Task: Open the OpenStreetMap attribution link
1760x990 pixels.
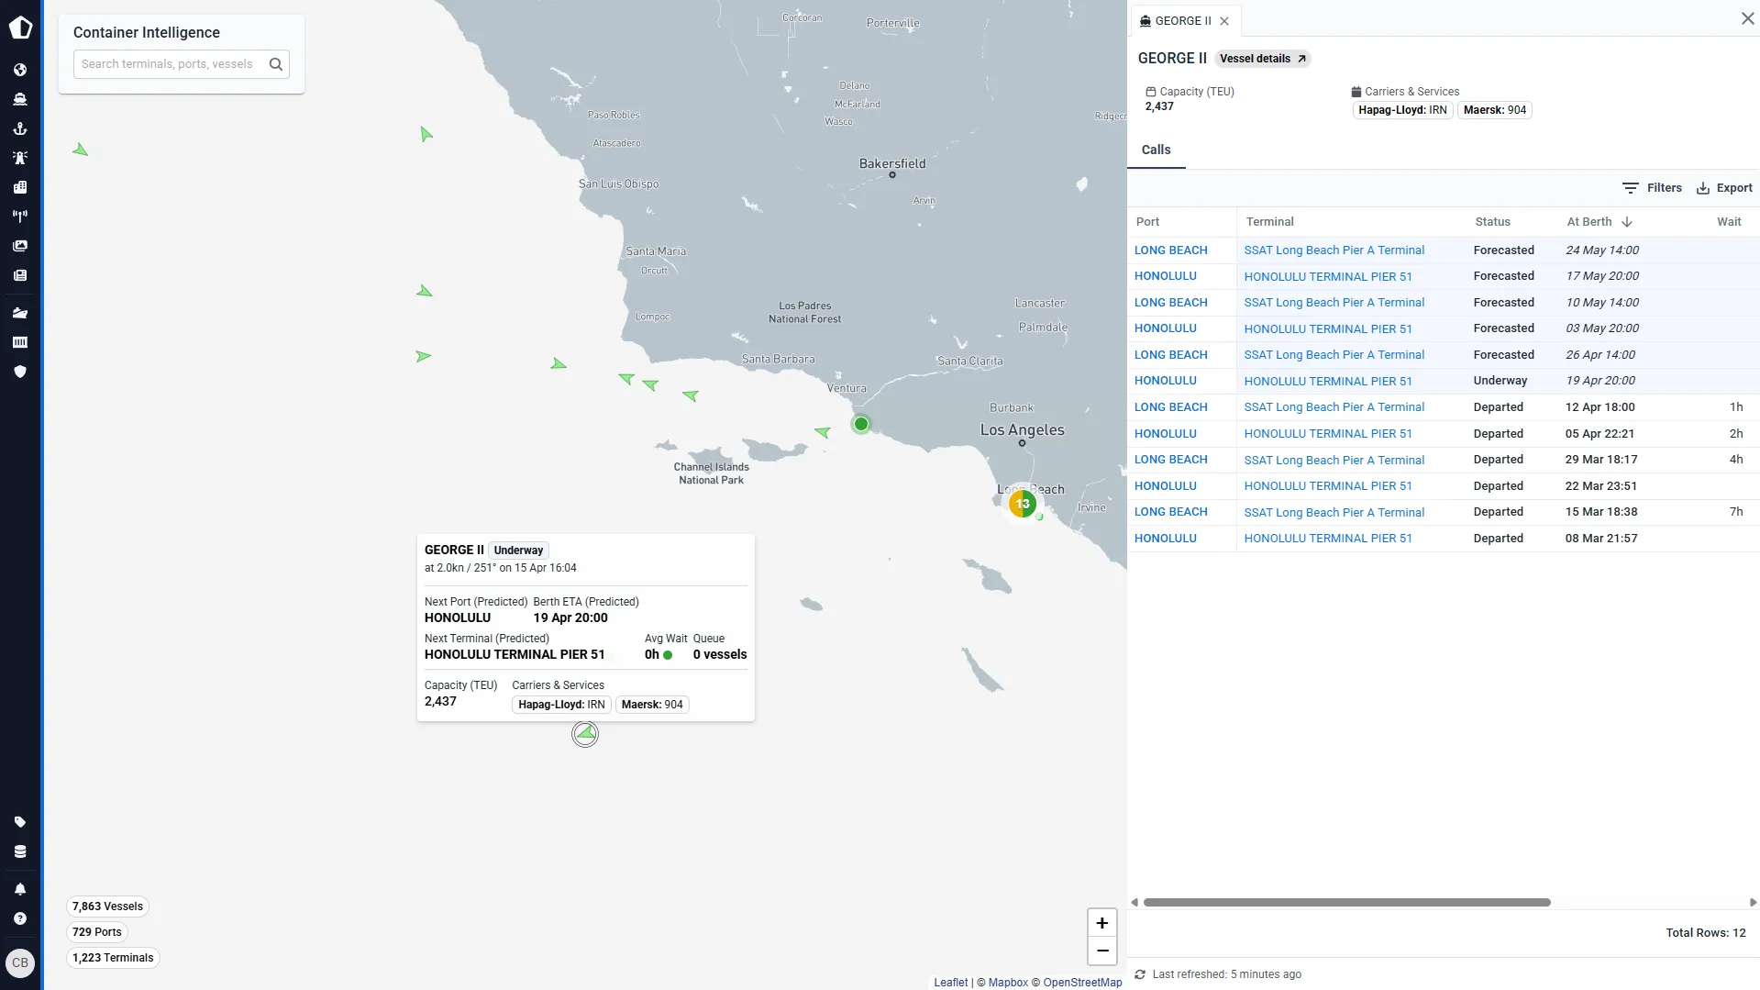Action: (1082, 983)
